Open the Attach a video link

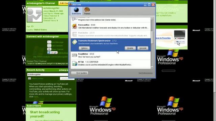(x=37, y=78)
